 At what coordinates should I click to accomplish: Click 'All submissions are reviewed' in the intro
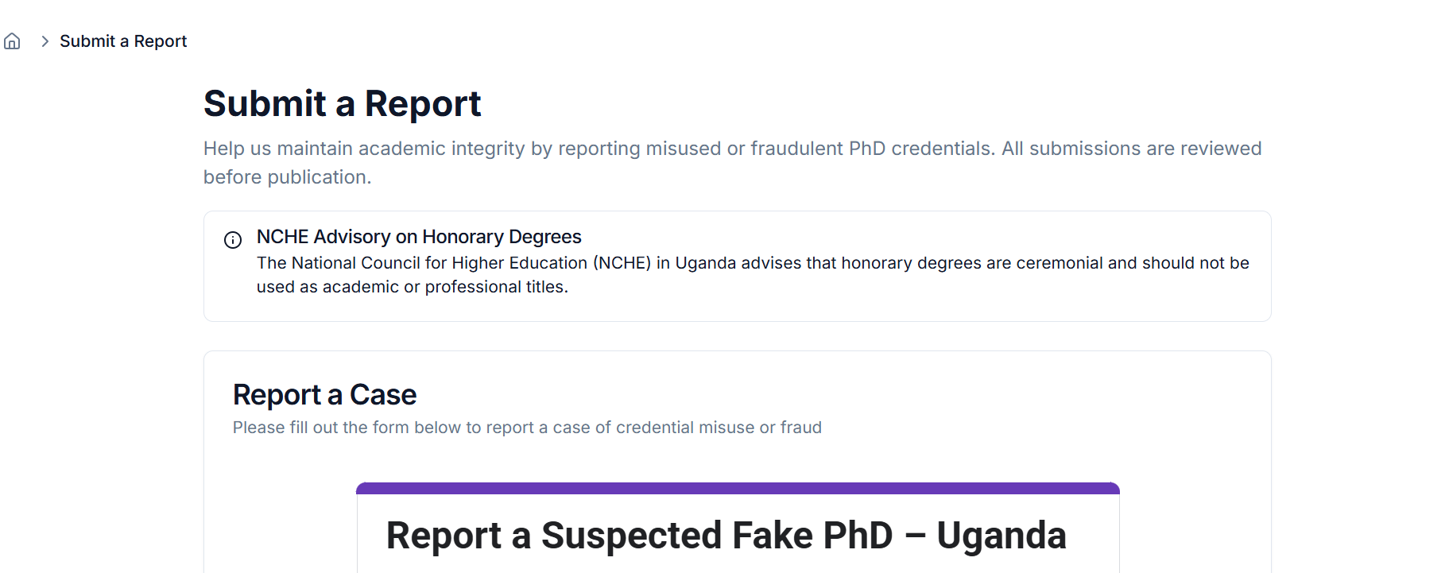pyautogui.click(x=1131, y=149)
